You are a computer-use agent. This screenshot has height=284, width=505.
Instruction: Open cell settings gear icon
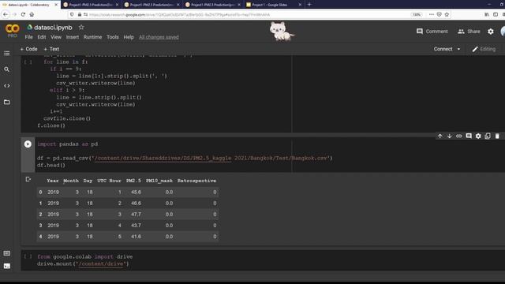(478, 136)
